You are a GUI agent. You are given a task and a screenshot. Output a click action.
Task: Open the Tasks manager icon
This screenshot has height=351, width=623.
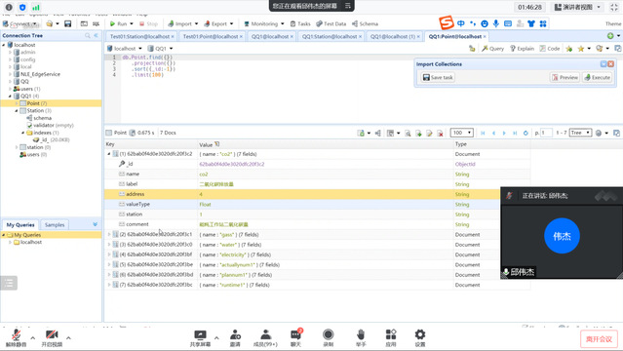[x=300, y=23]
